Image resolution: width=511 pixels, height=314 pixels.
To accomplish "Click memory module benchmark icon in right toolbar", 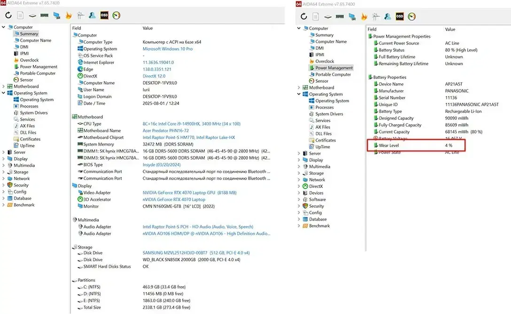I will pos(340,16).
